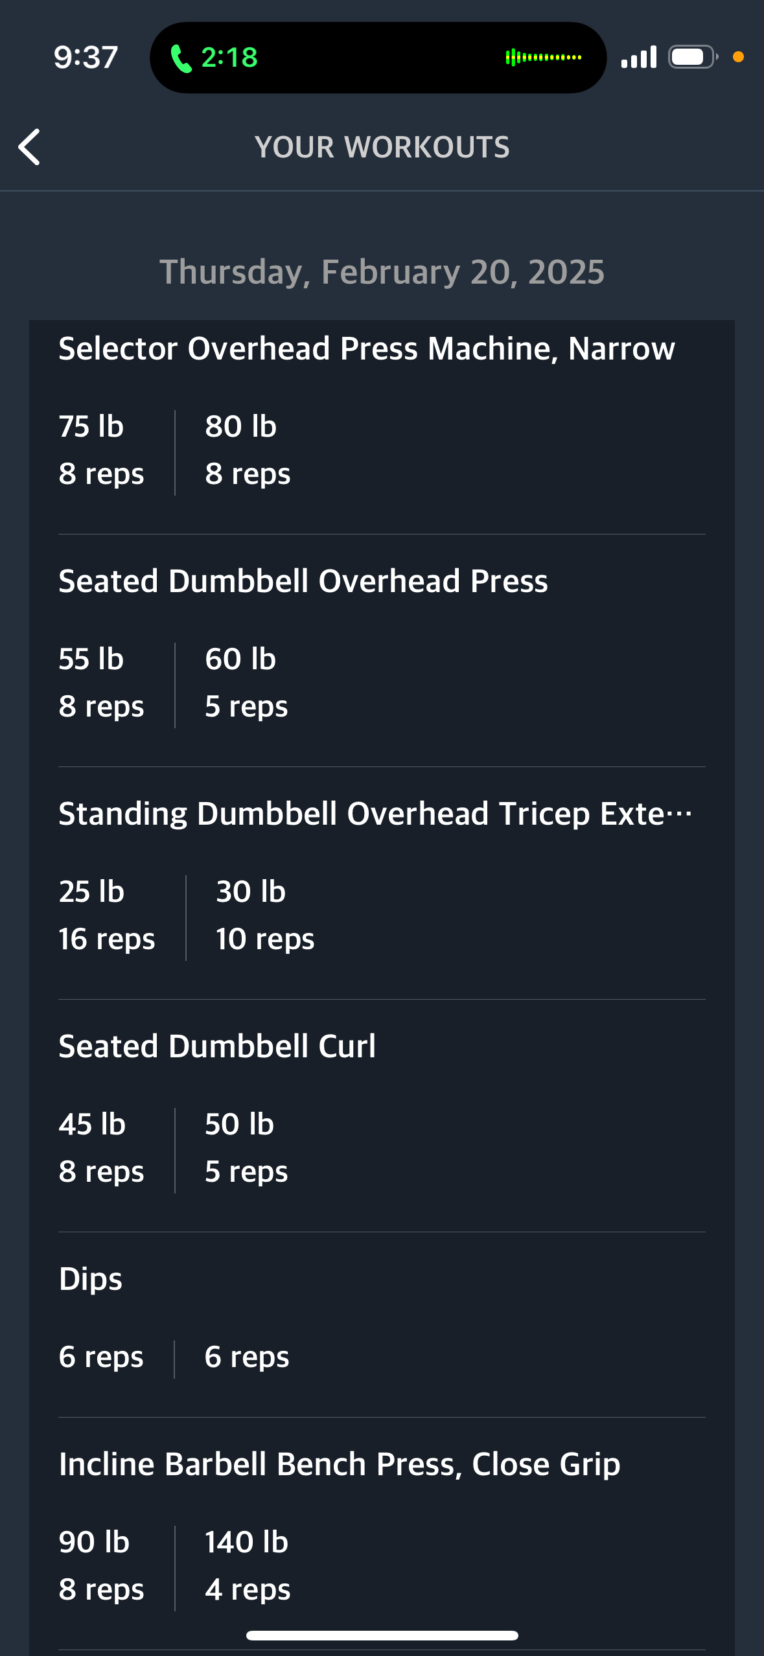Image resolution: width=764 pixels, height=1656 pixels.
Task: Tap the home indicator bar
Action: (x=382, y=1635)
